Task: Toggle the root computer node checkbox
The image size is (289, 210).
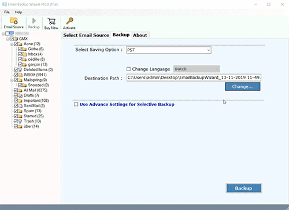Action: tap(7, 34)
